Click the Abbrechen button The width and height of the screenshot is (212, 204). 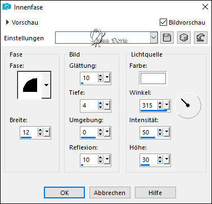click(x=110, y=193)
